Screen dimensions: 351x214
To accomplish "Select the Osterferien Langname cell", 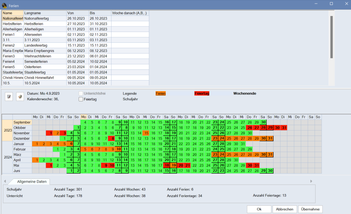I will point(45,67).
